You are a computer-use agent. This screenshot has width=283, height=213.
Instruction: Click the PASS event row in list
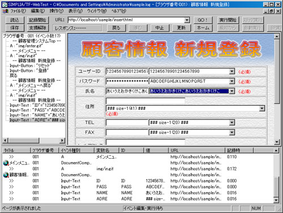[x=138, y=186]
